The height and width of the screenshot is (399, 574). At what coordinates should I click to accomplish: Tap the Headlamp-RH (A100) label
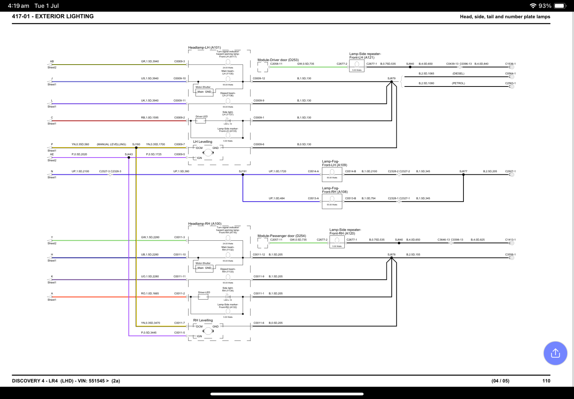point(204,224)
